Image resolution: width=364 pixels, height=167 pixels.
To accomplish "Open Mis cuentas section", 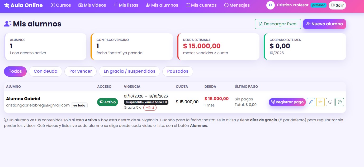I will 201,5.
